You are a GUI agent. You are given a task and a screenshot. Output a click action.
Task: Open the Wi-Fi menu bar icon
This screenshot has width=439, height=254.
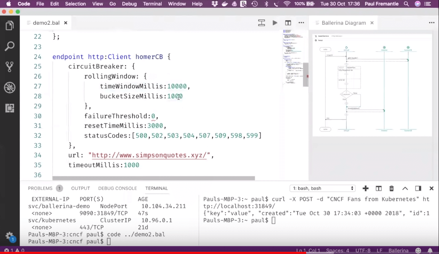pos(287,4)
